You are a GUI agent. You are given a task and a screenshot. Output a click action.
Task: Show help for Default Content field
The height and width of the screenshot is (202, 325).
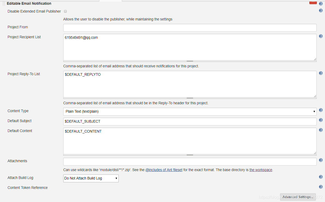321,130
